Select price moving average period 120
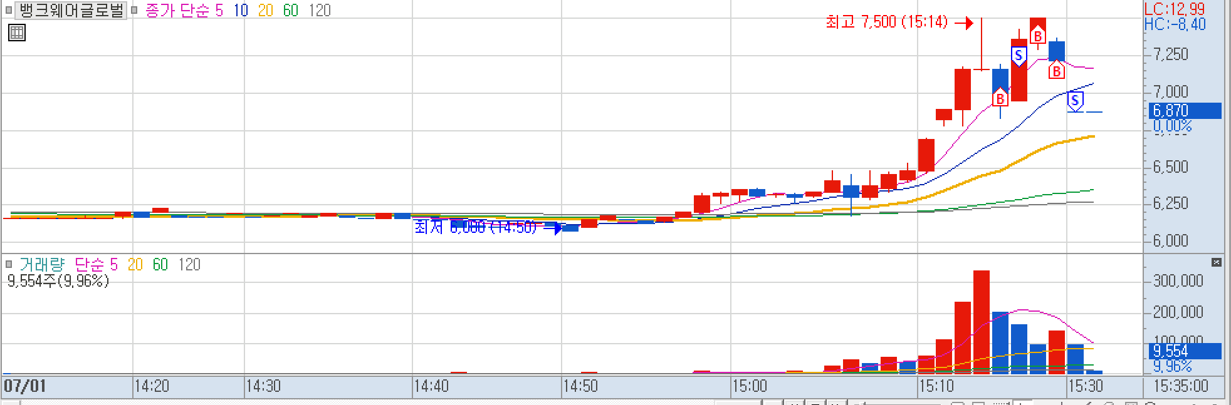The image size is (1231, 405). point(320,11)
